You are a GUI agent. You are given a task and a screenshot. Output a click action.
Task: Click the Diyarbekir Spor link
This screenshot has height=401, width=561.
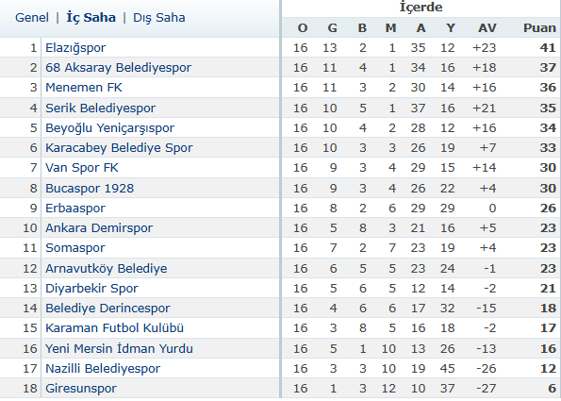[91, 288]
